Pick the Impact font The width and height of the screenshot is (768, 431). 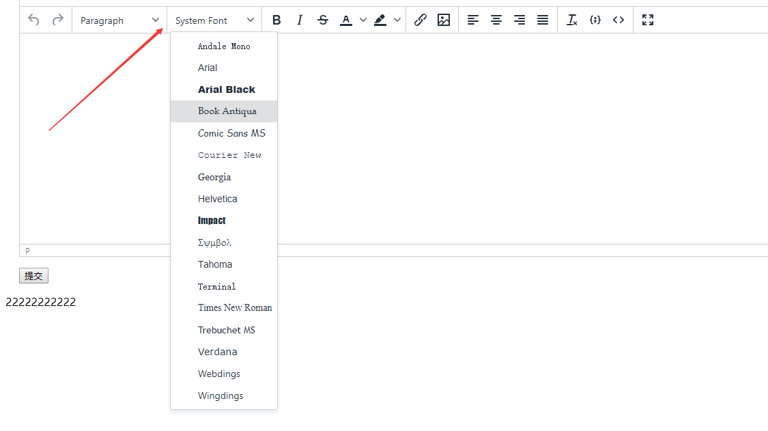click(224, 221)
